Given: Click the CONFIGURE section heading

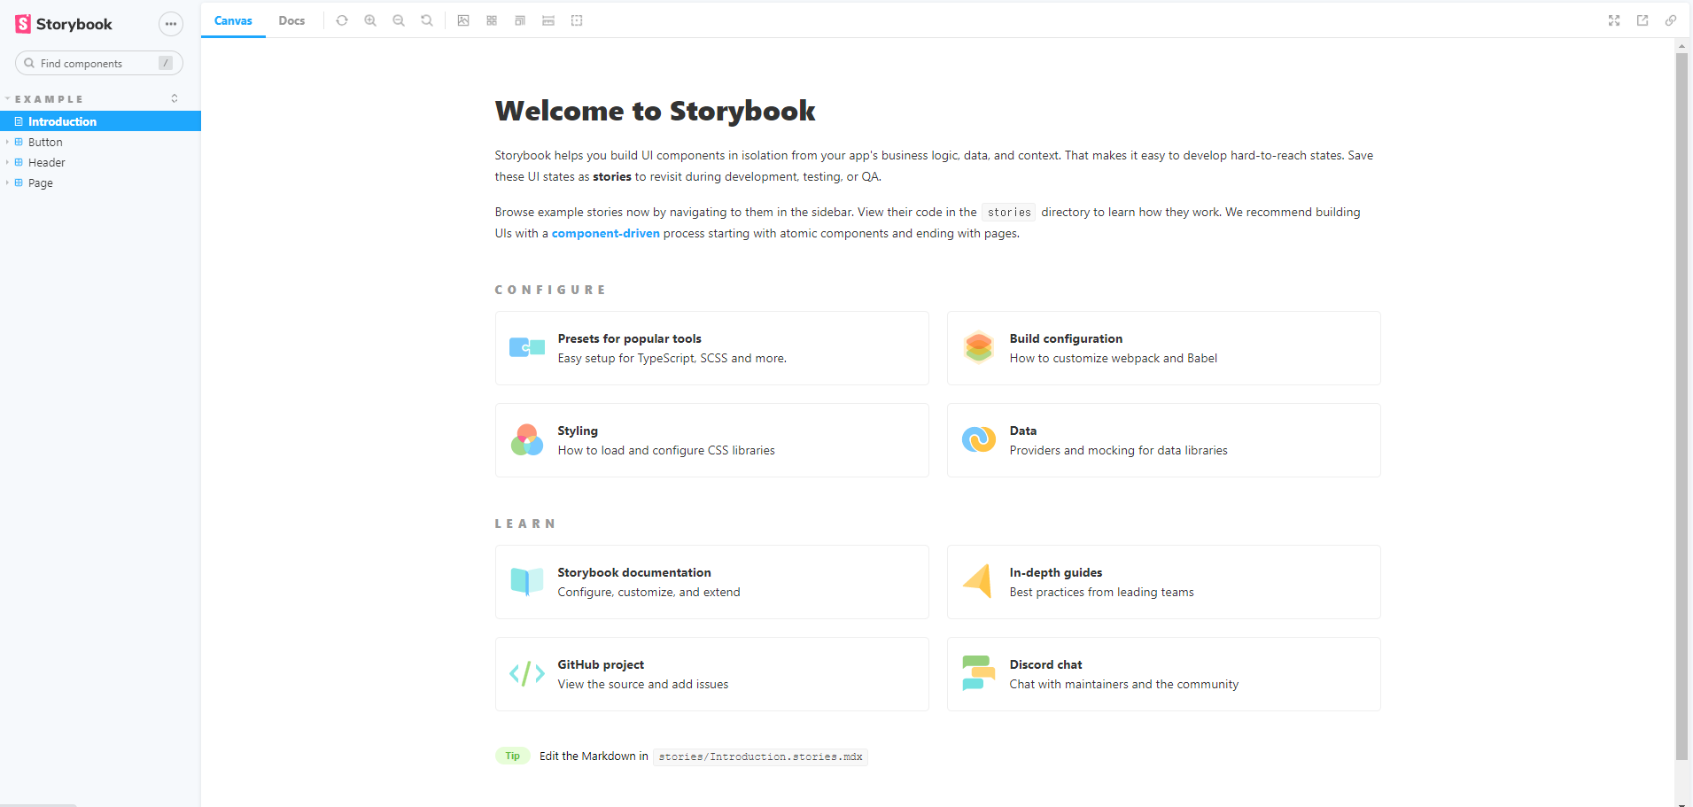Looking at the screenshot, I should [550, 290].
